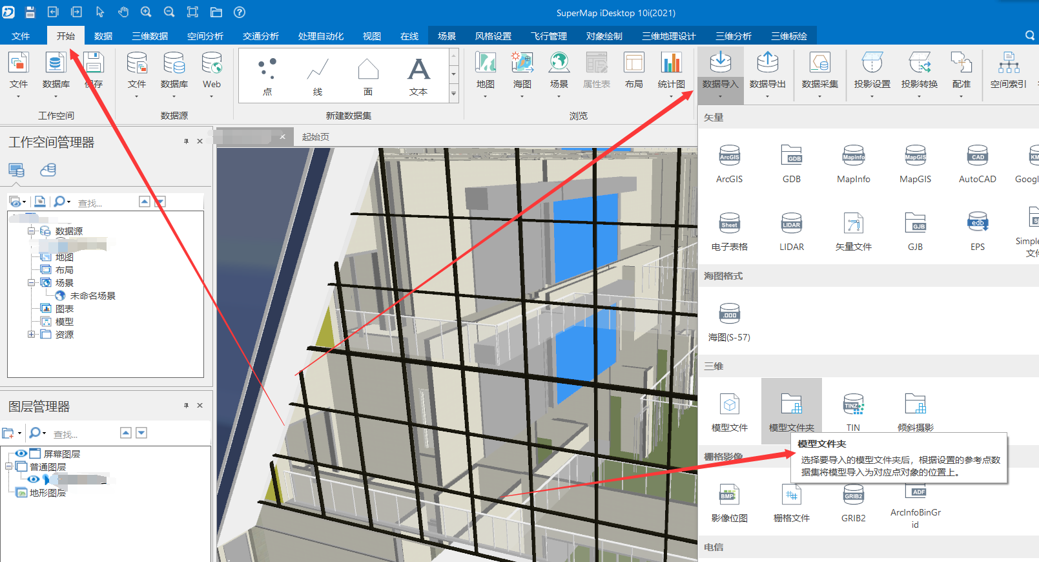This screenshot has width=1039, height=562.
Task: Expand the 资源 tree node
Action: coord(31,334)
